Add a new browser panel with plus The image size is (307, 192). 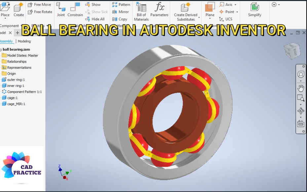18,33
